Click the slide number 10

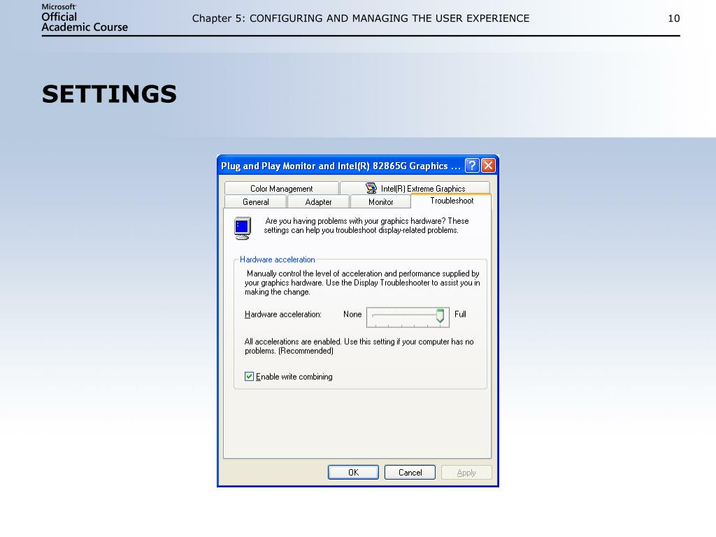click(674, 18)
